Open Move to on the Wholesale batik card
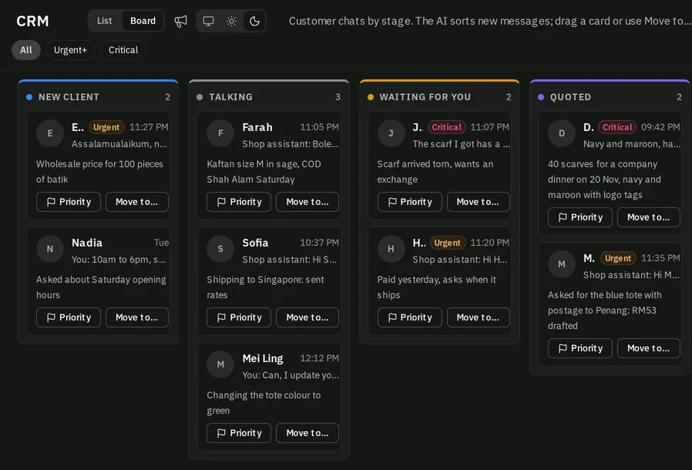Image resolution: width=692 pixels, height=470 pixels. (137, 202)
